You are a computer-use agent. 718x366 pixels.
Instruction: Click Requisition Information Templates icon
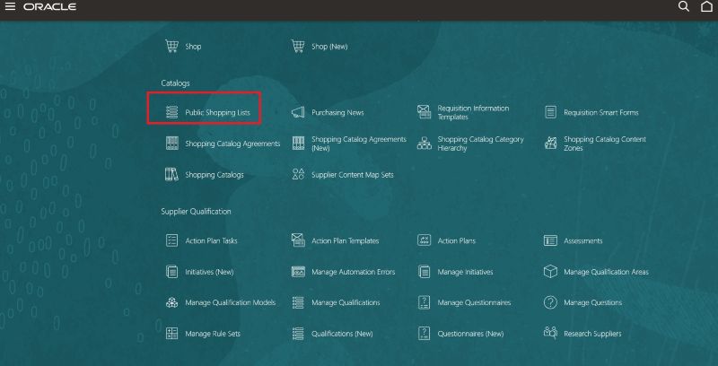pos(424,112)
